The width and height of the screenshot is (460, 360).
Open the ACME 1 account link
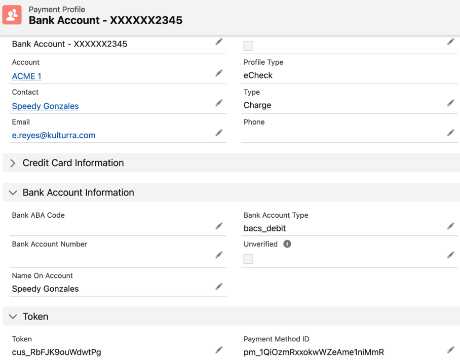(x=27, y=76)
